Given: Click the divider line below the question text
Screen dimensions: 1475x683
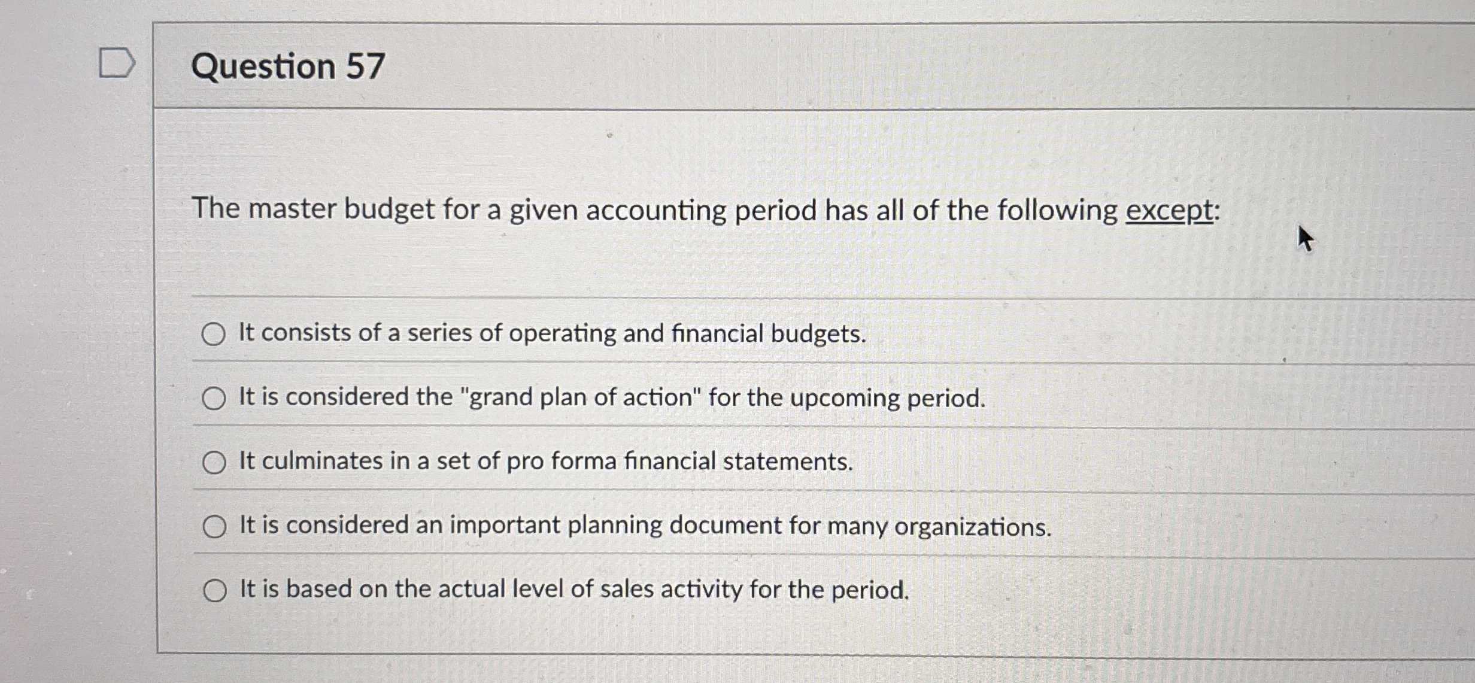Looking at the screenshot, I should click(x=718, y=298).
